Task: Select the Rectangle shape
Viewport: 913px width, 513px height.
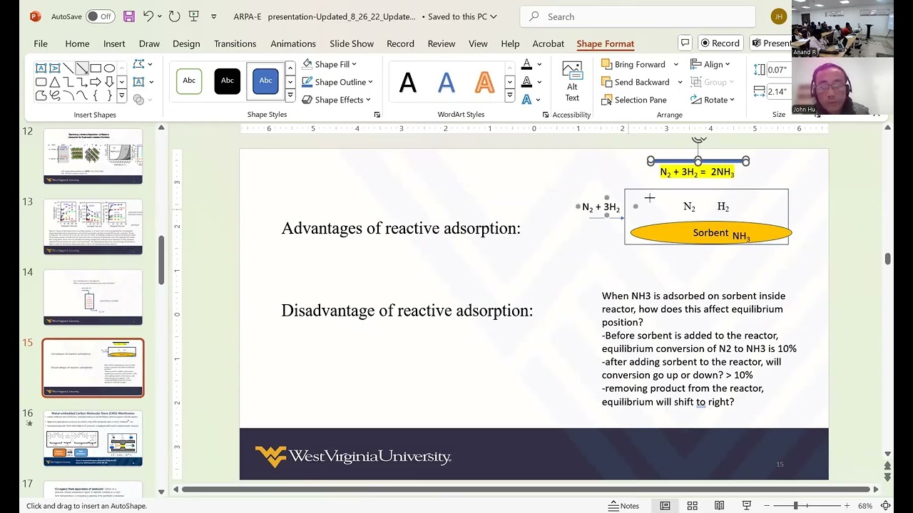Action: (x=96, y=68)
